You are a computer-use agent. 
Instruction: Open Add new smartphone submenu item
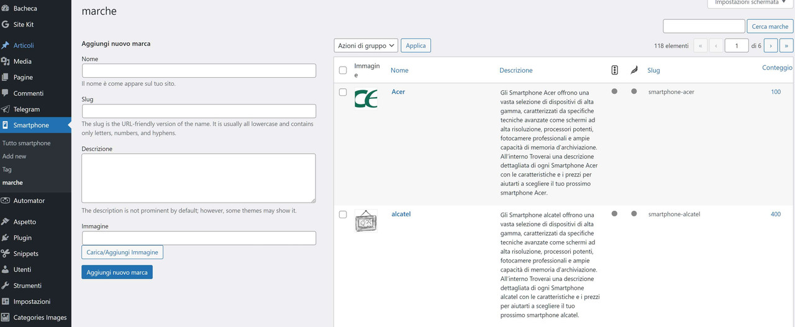click(14, 156)
